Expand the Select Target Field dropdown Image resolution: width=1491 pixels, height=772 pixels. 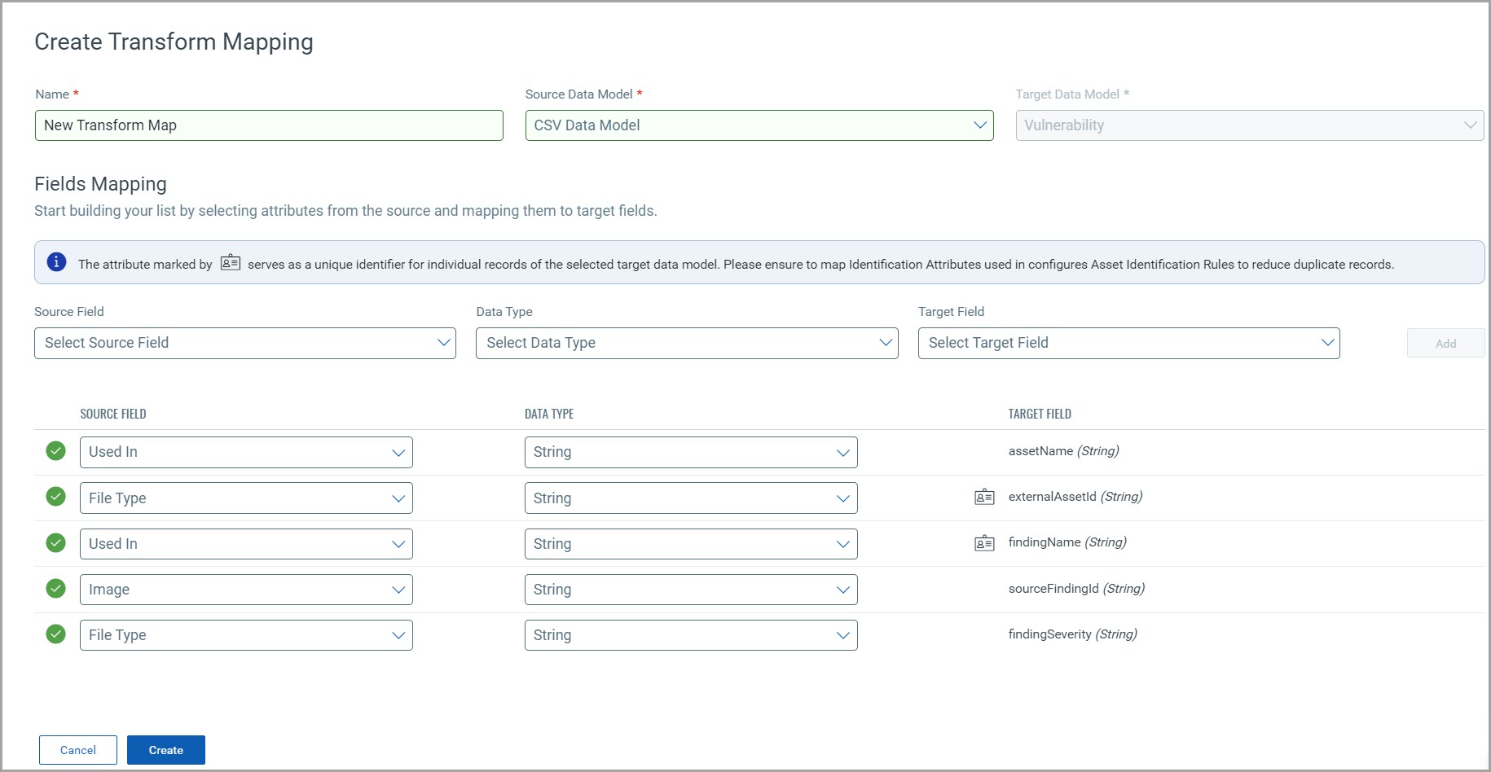click(x=1128, y=343)
